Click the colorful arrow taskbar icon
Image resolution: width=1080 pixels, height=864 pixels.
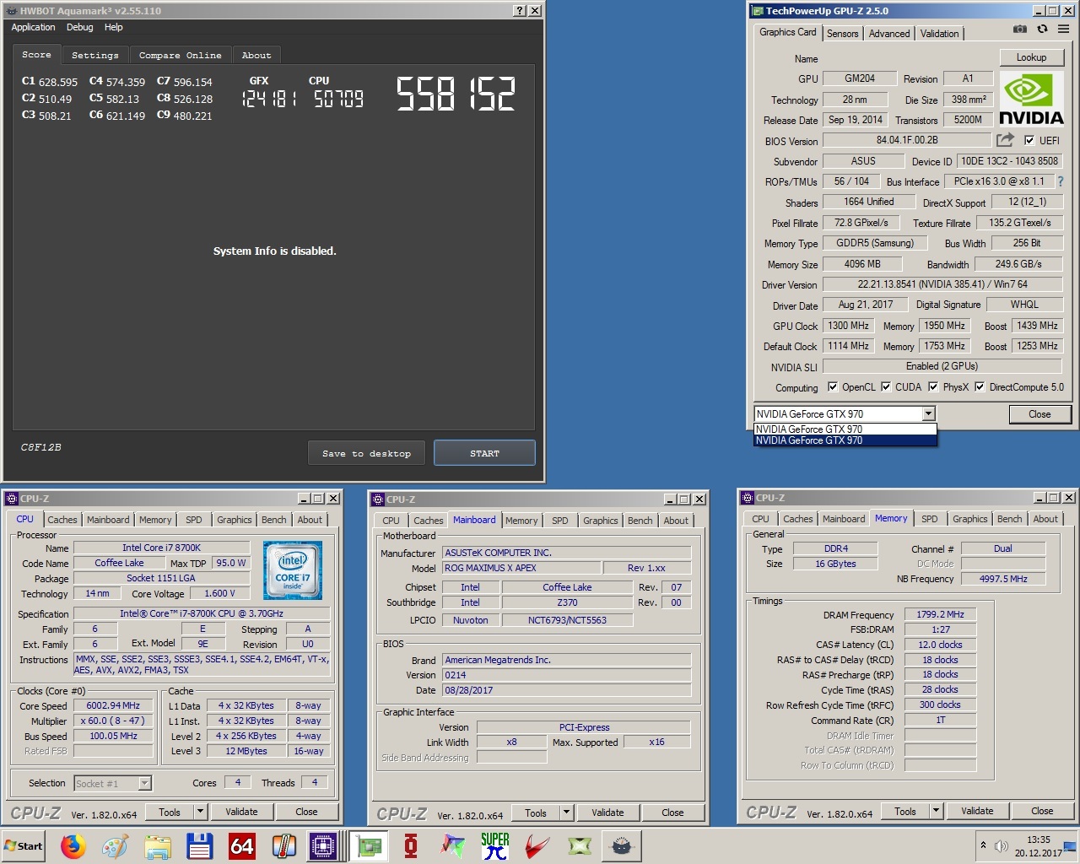pos(453,845)
